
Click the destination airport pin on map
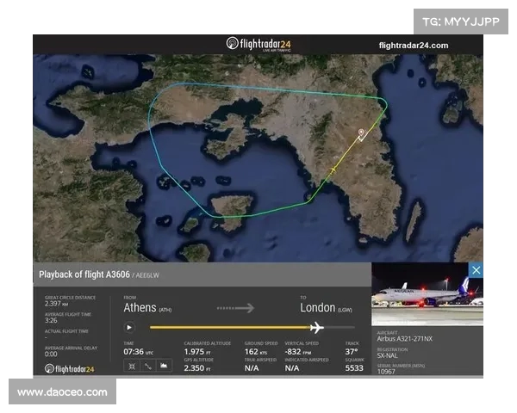pyautogui.click(x=361, y=133)
